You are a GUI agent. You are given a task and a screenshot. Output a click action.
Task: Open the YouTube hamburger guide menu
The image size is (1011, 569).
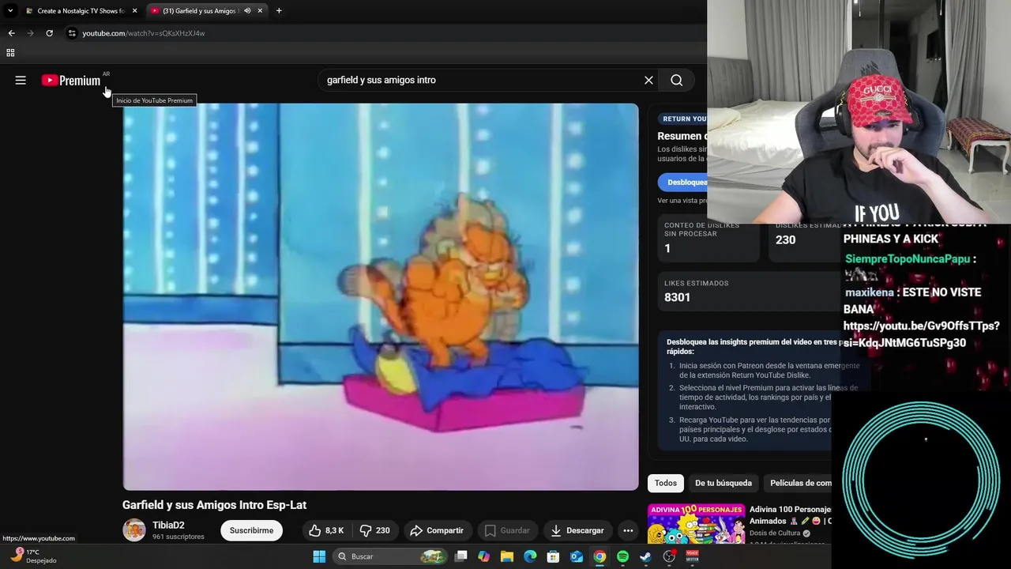pos(21,80)
